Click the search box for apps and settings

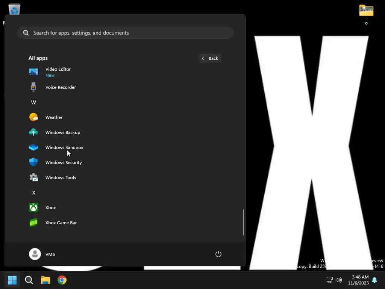click(125, 33)
